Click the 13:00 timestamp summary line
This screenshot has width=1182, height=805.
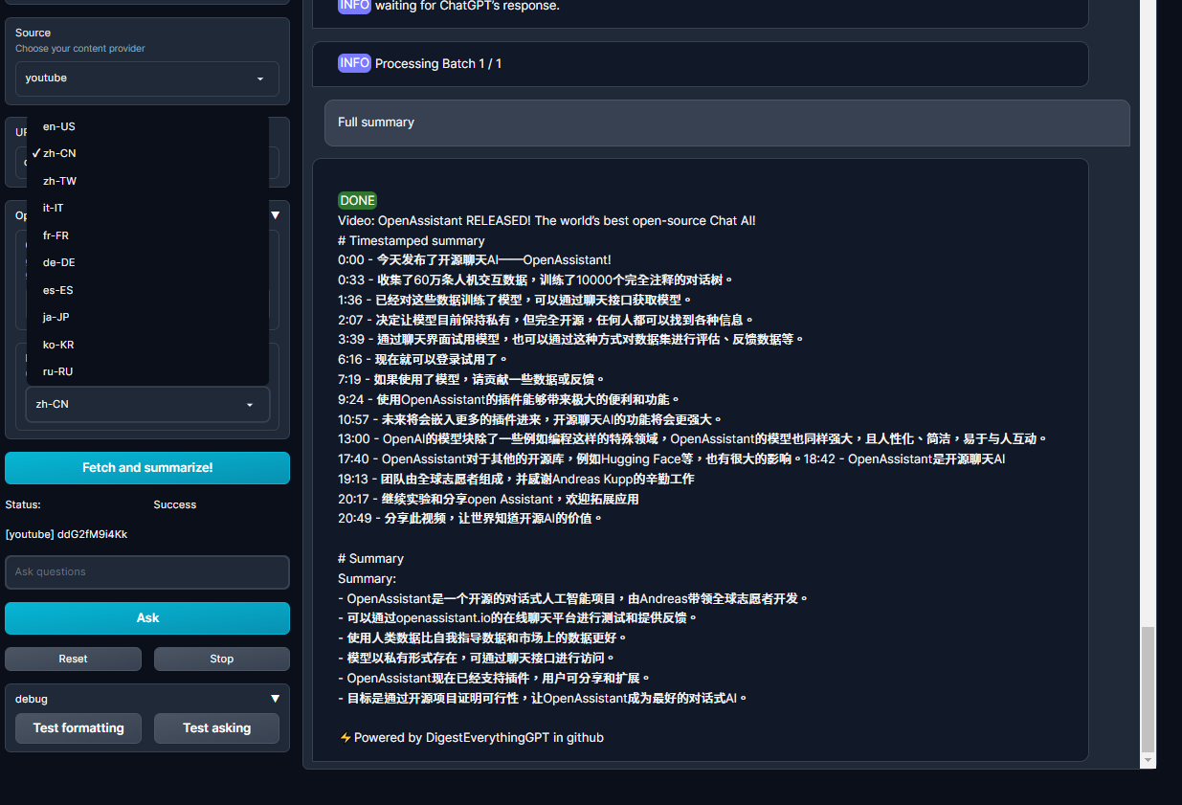pos(693,439)
